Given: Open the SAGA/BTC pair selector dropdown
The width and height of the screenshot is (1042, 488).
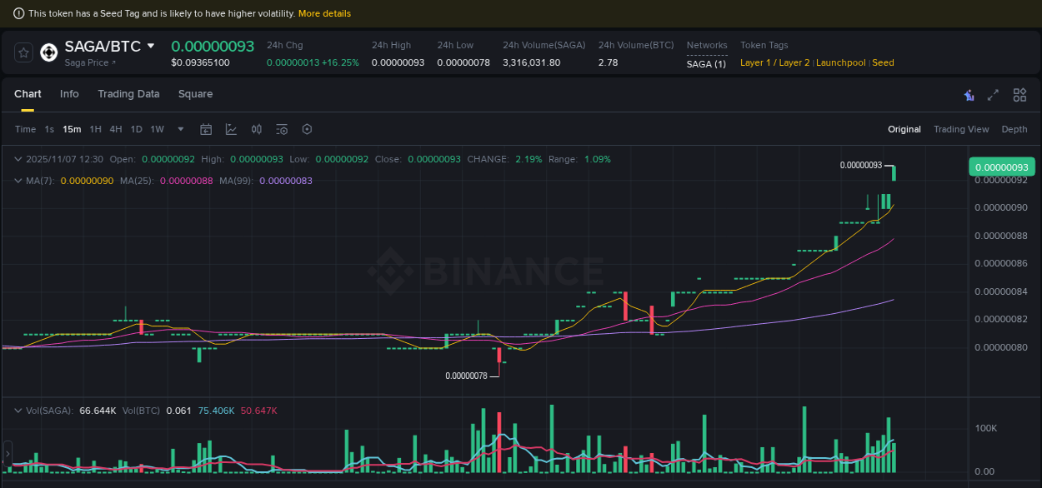Looking at the screenshot, I should click(151, 47).
